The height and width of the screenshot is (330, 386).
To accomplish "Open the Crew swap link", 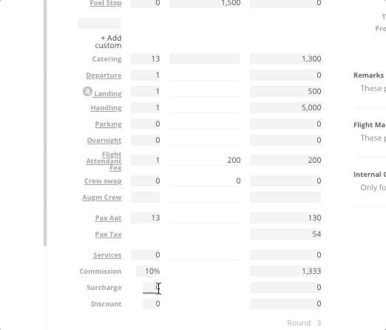I will (x=103, y=181).
